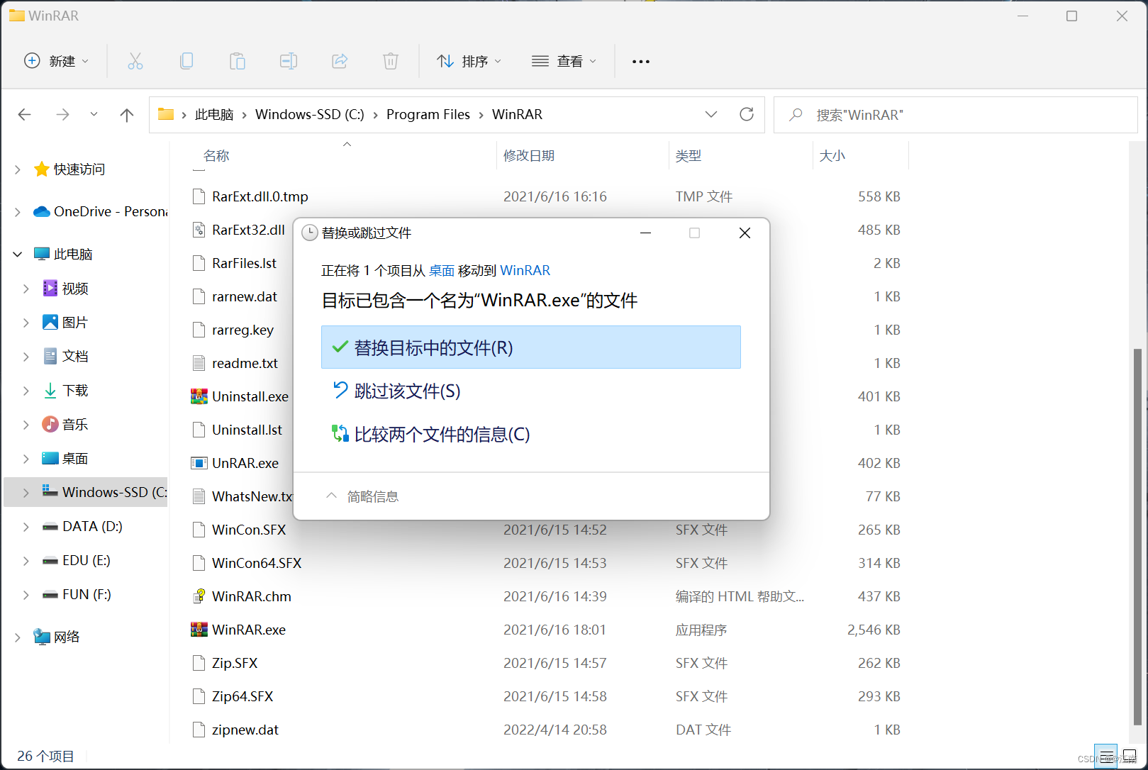Open the 新建 (New) dropdown
The width and height of the screenshot is (1148, 770).
click(x=57, y=61)
